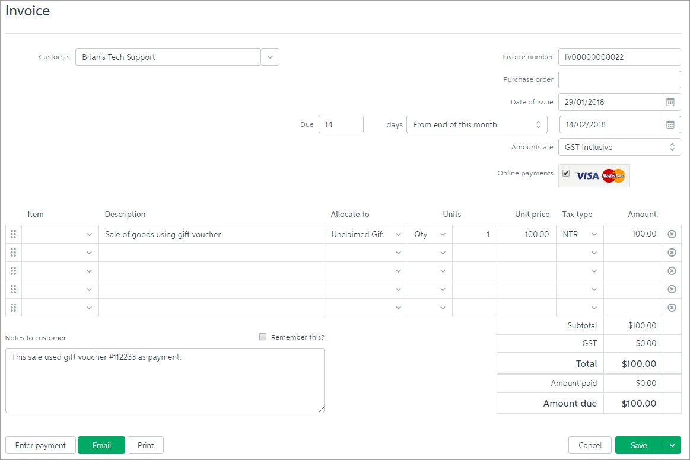Cancel the invoice
Image resolution: width=690 pixels, height=460 pixels.
click(590, 446)
